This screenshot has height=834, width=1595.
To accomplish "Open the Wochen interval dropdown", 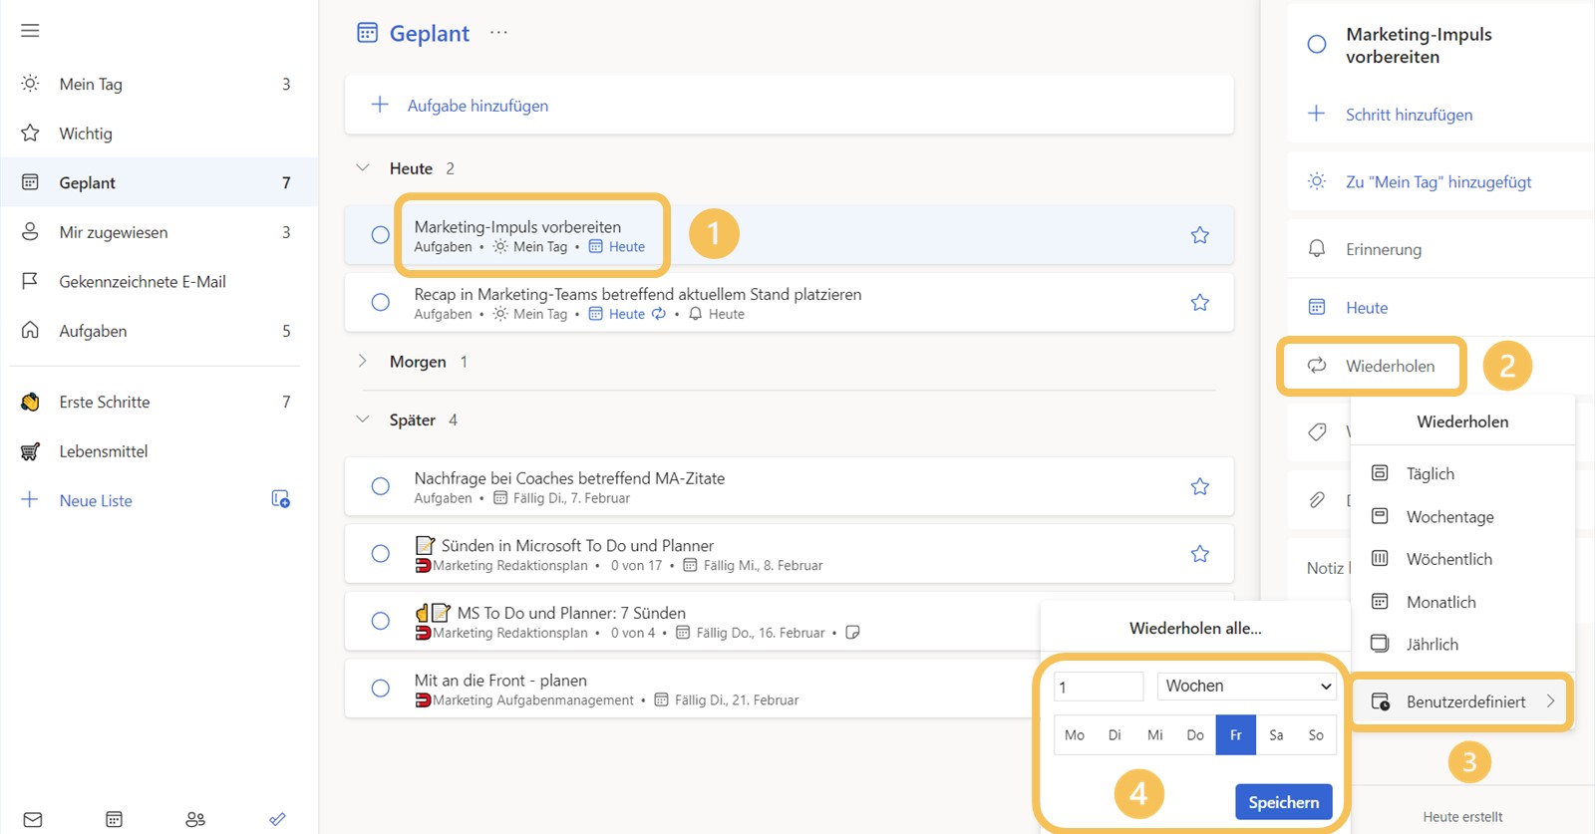I will (1248, 686).
